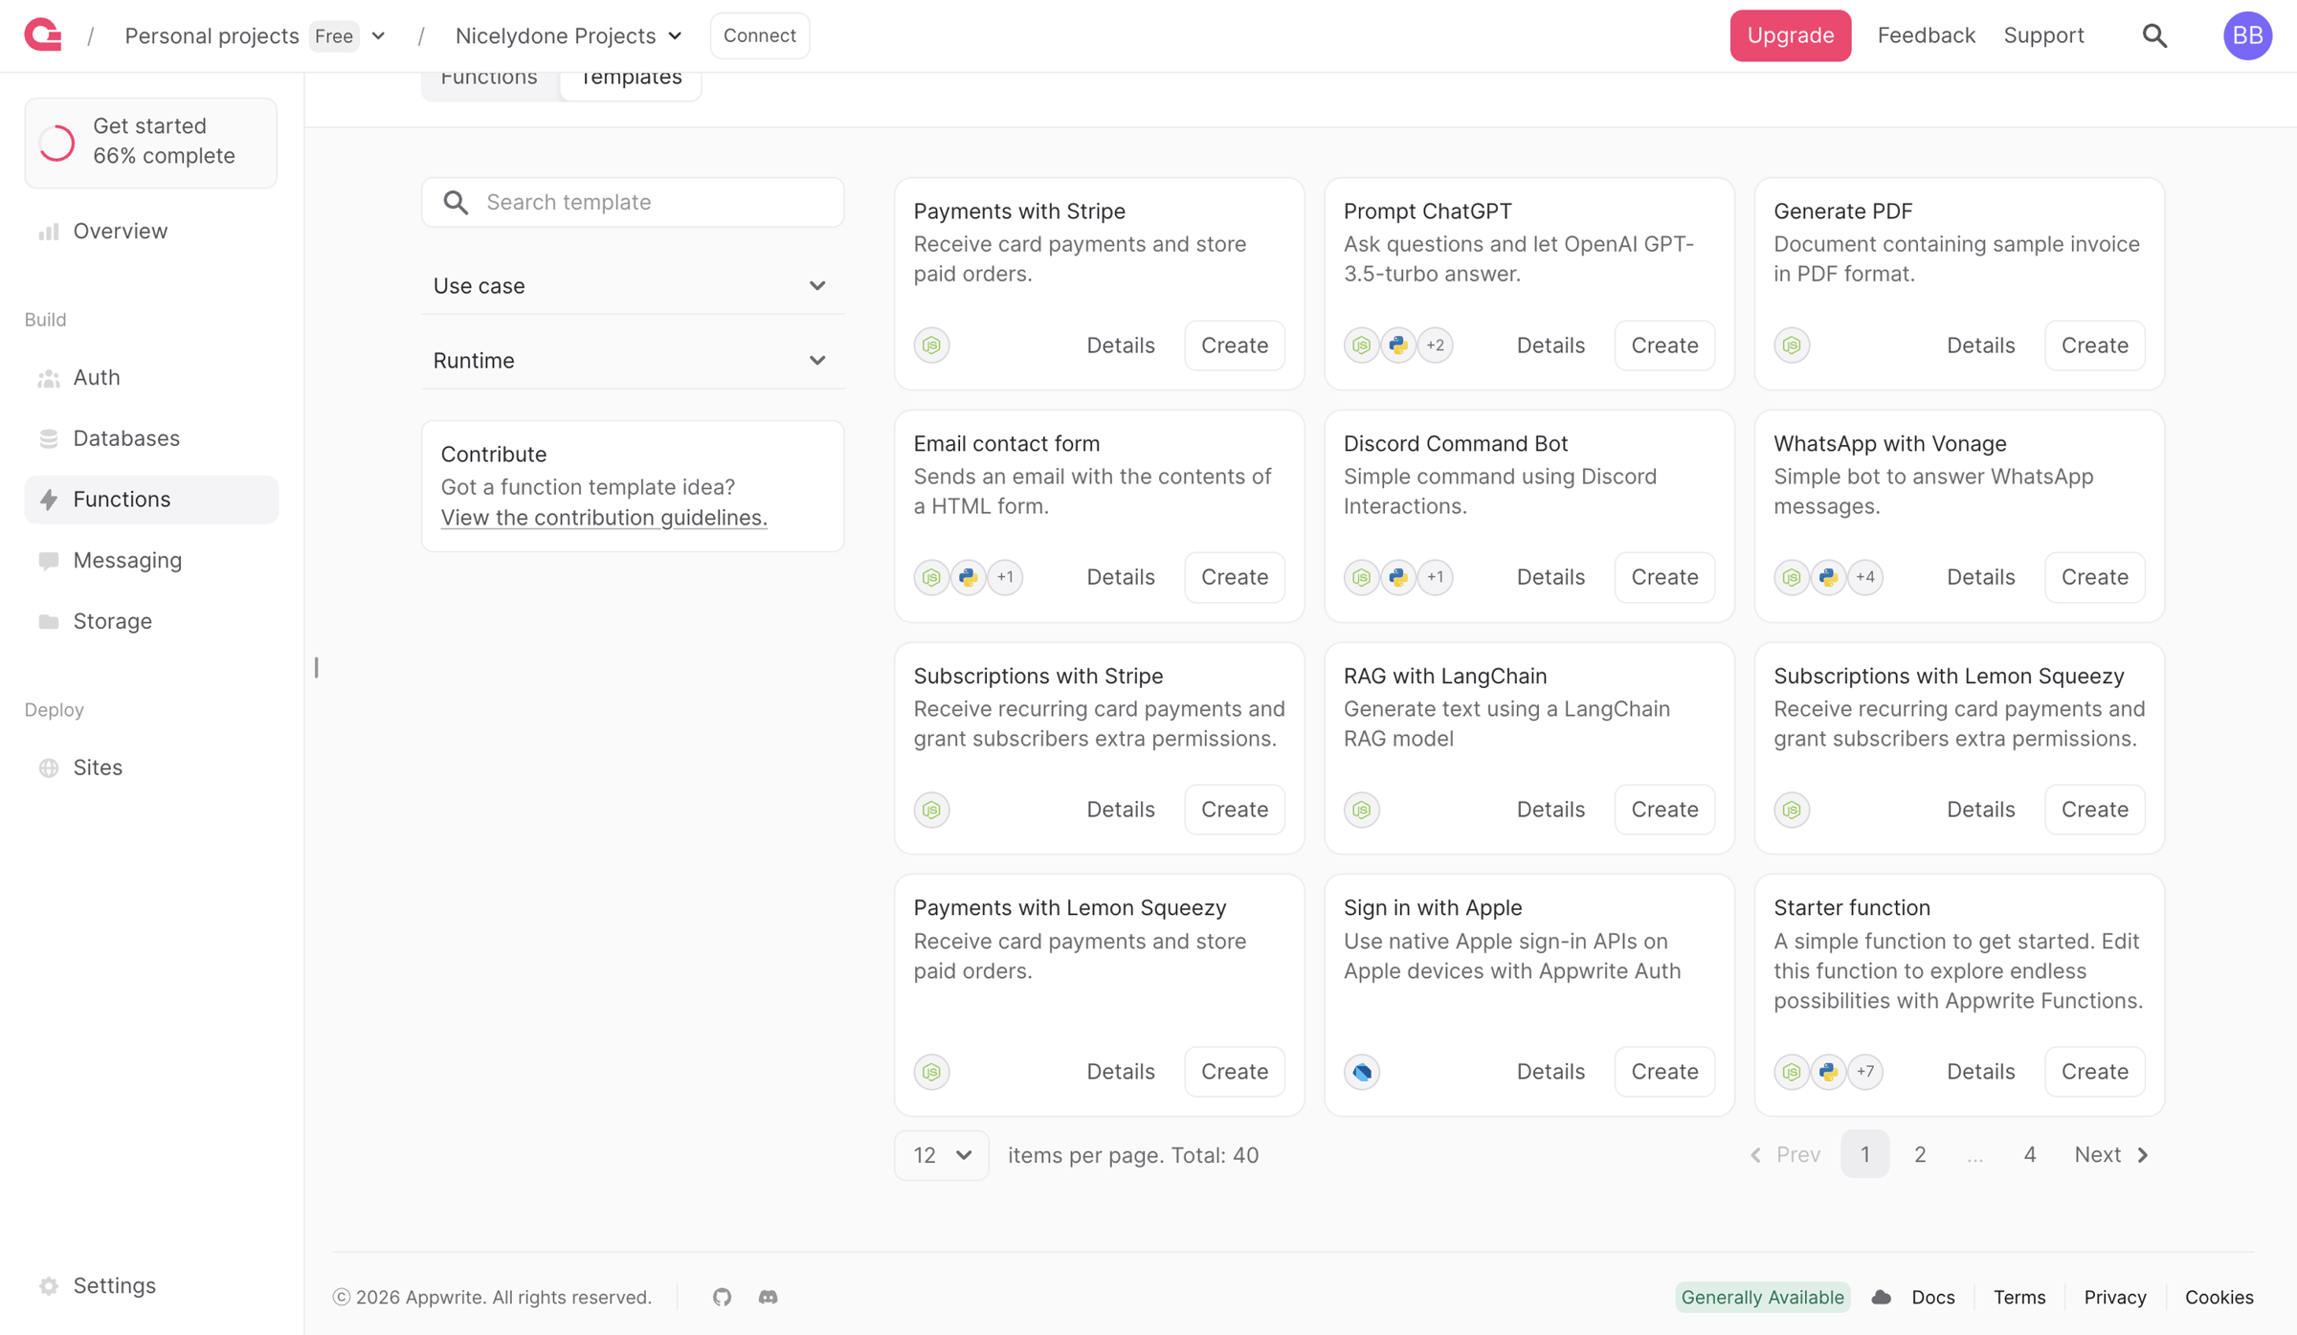Open Databases in the sidebar
The height and width of the screenshot is (1335, 2297).
pyautogui.click(x=151, y=438)
